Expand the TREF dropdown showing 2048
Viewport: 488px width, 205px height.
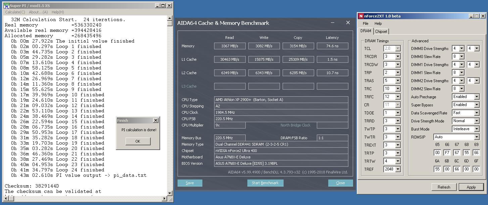[398, 169]
